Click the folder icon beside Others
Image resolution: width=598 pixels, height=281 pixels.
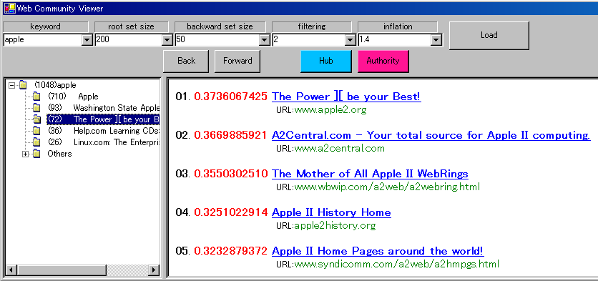(36, 154)
